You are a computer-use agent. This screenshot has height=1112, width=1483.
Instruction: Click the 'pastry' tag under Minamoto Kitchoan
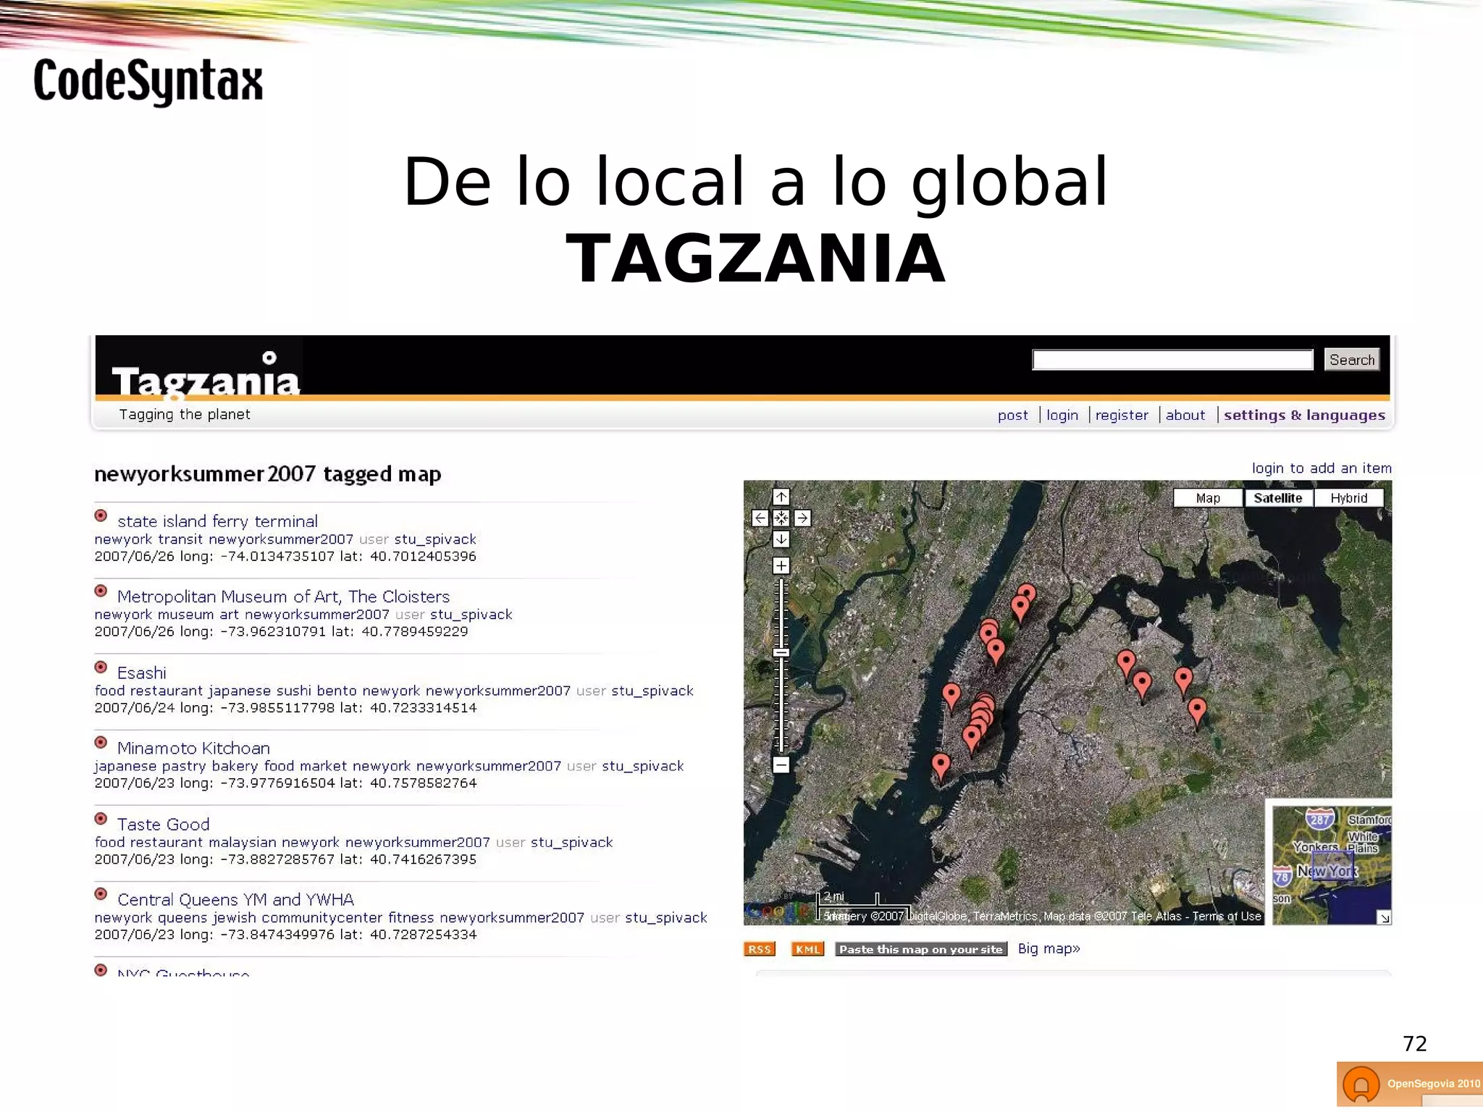pos(184,766)
